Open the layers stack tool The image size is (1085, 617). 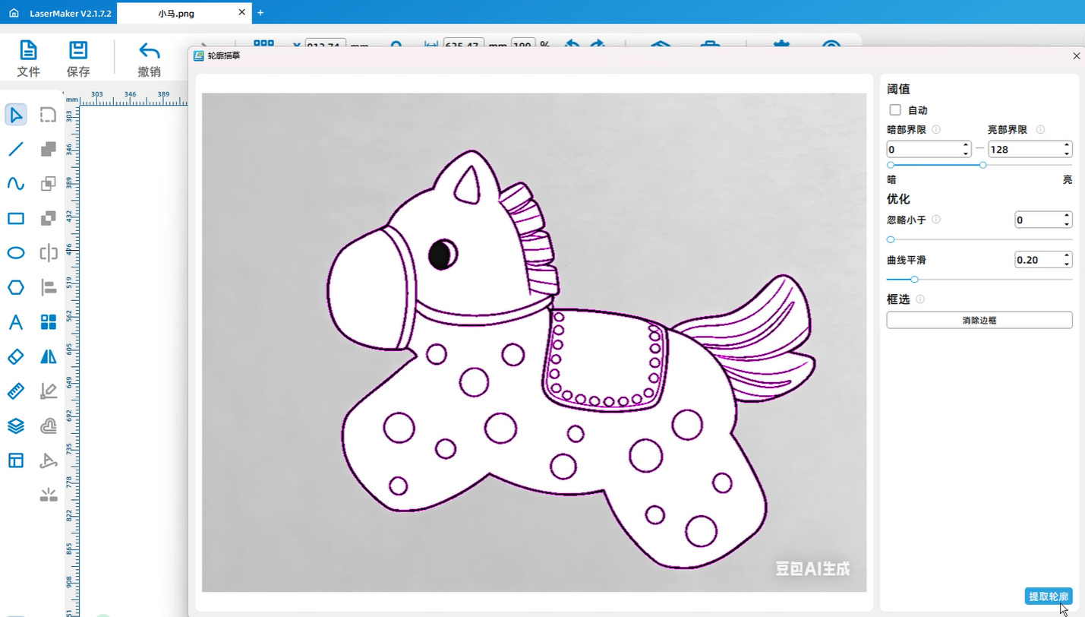[x=16, y=426]
